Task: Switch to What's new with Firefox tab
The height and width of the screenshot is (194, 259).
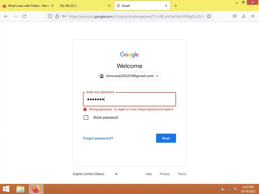Action: click(28, 6)
